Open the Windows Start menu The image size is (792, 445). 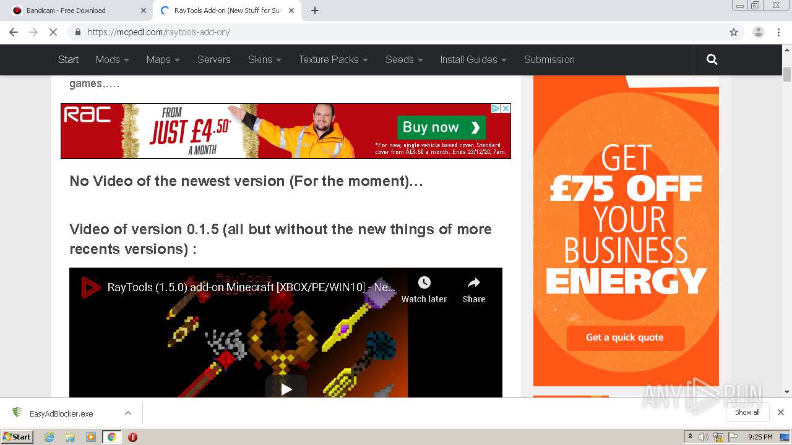[17, 436]
